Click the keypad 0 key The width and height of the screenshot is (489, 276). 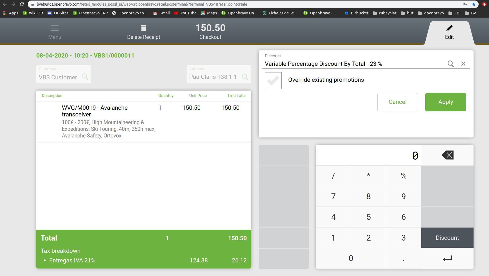(x=351, y=258)
